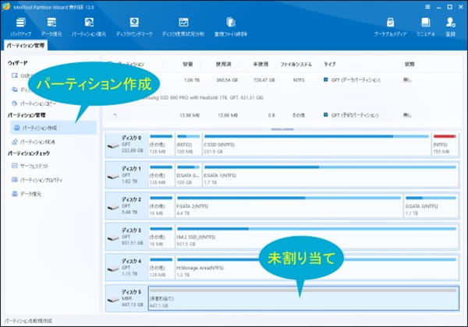Viewport: 468px width, 327px height.
Task: Select the ディスク 2 drive icon
Action: coord(113,207)
